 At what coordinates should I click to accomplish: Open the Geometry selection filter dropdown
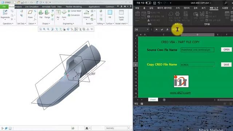click(x=129, y=128)
